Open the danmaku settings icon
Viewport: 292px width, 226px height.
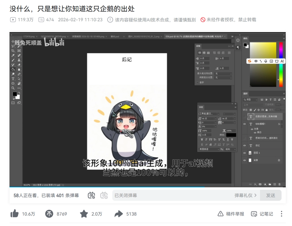tap(104, 195)
